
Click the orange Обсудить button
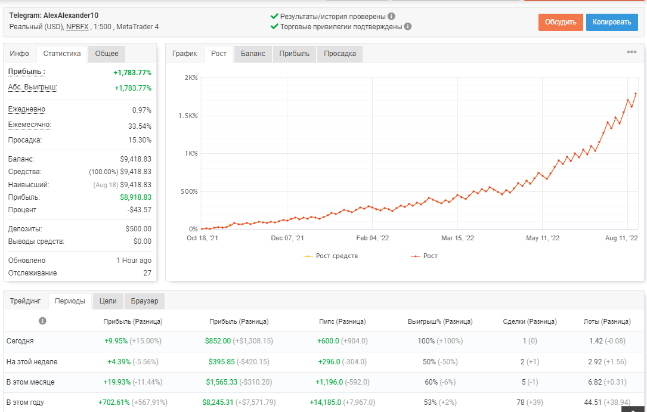[x=561, y=22]
